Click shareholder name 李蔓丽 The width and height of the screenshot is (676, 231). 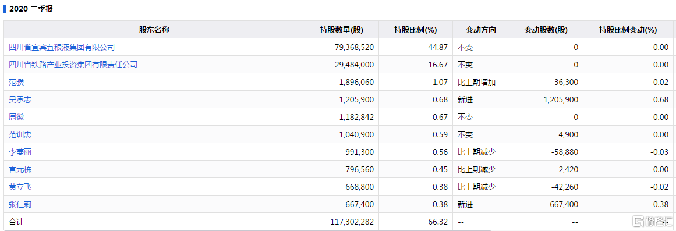(x=20, y=152)
